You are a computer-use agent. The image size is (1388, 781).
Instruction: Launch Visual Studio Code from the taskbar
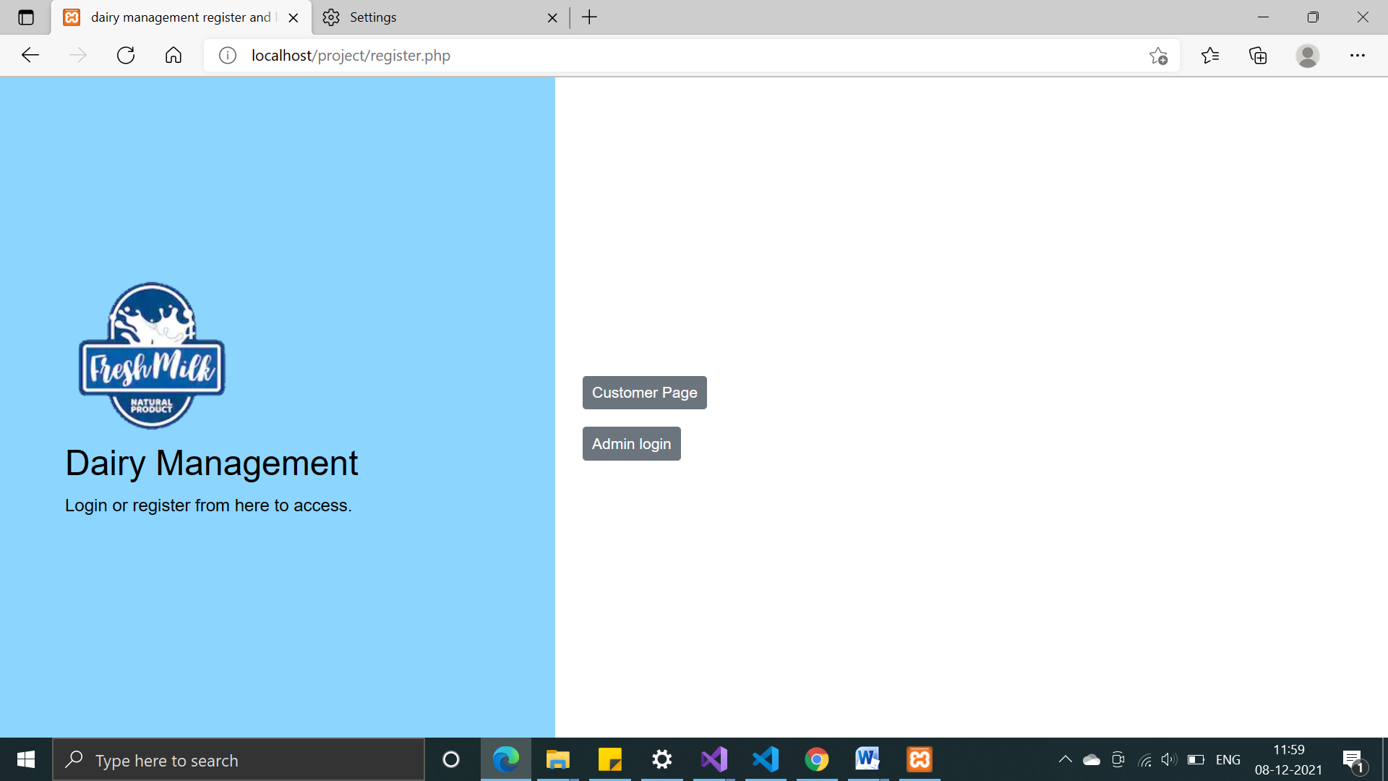click(765, 759)
